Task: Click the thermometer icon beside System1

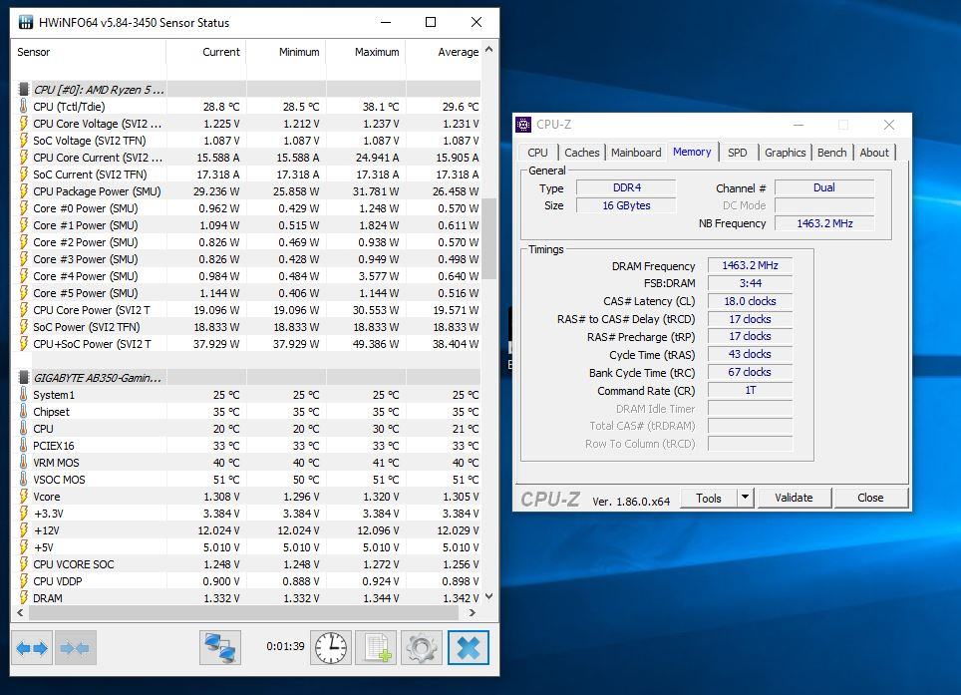Action: click(x=23, y=395)
